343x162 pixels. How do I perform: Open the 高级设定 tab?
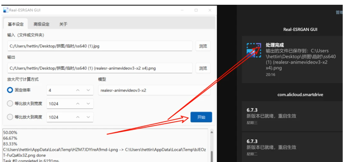click(x=41, y=24)
